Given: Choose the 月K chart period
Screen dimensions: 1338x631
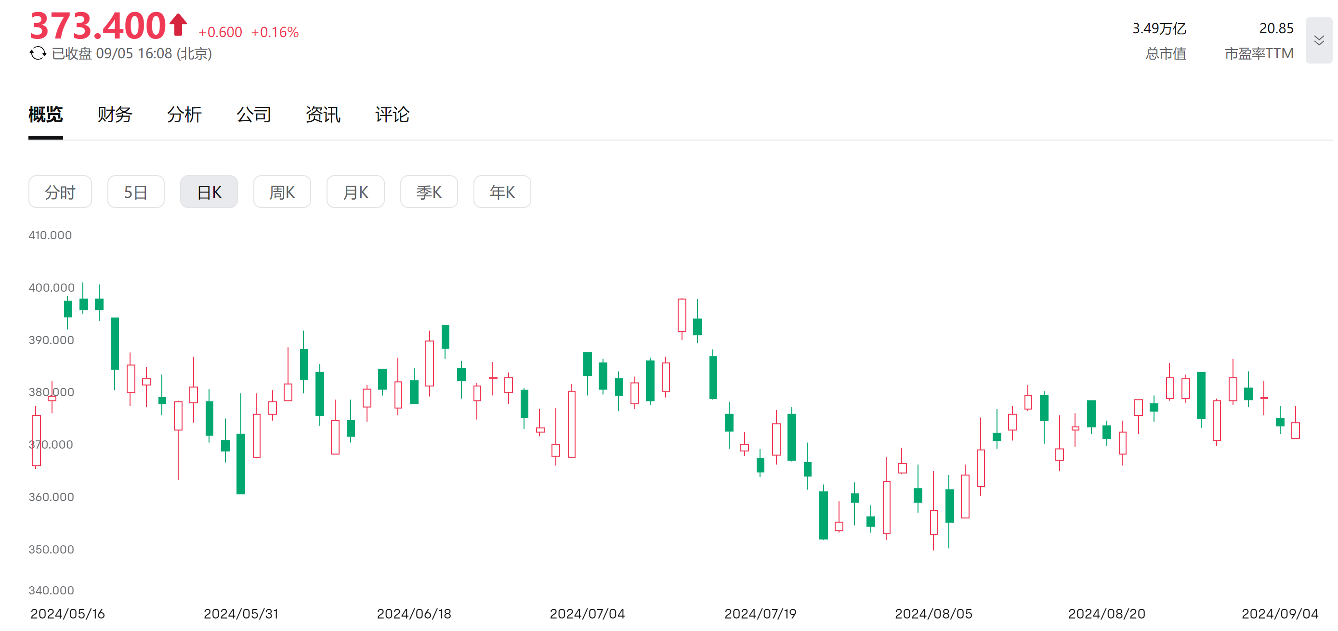Looking at the screenshot, I should click(355, 192).
